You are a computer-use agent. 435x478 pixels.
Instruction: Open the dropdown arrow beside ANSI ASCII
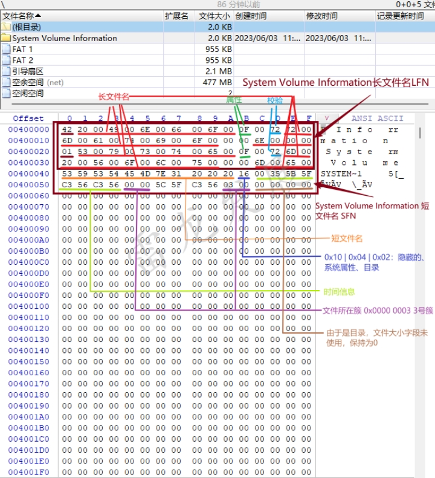click(x=327, y=118)
